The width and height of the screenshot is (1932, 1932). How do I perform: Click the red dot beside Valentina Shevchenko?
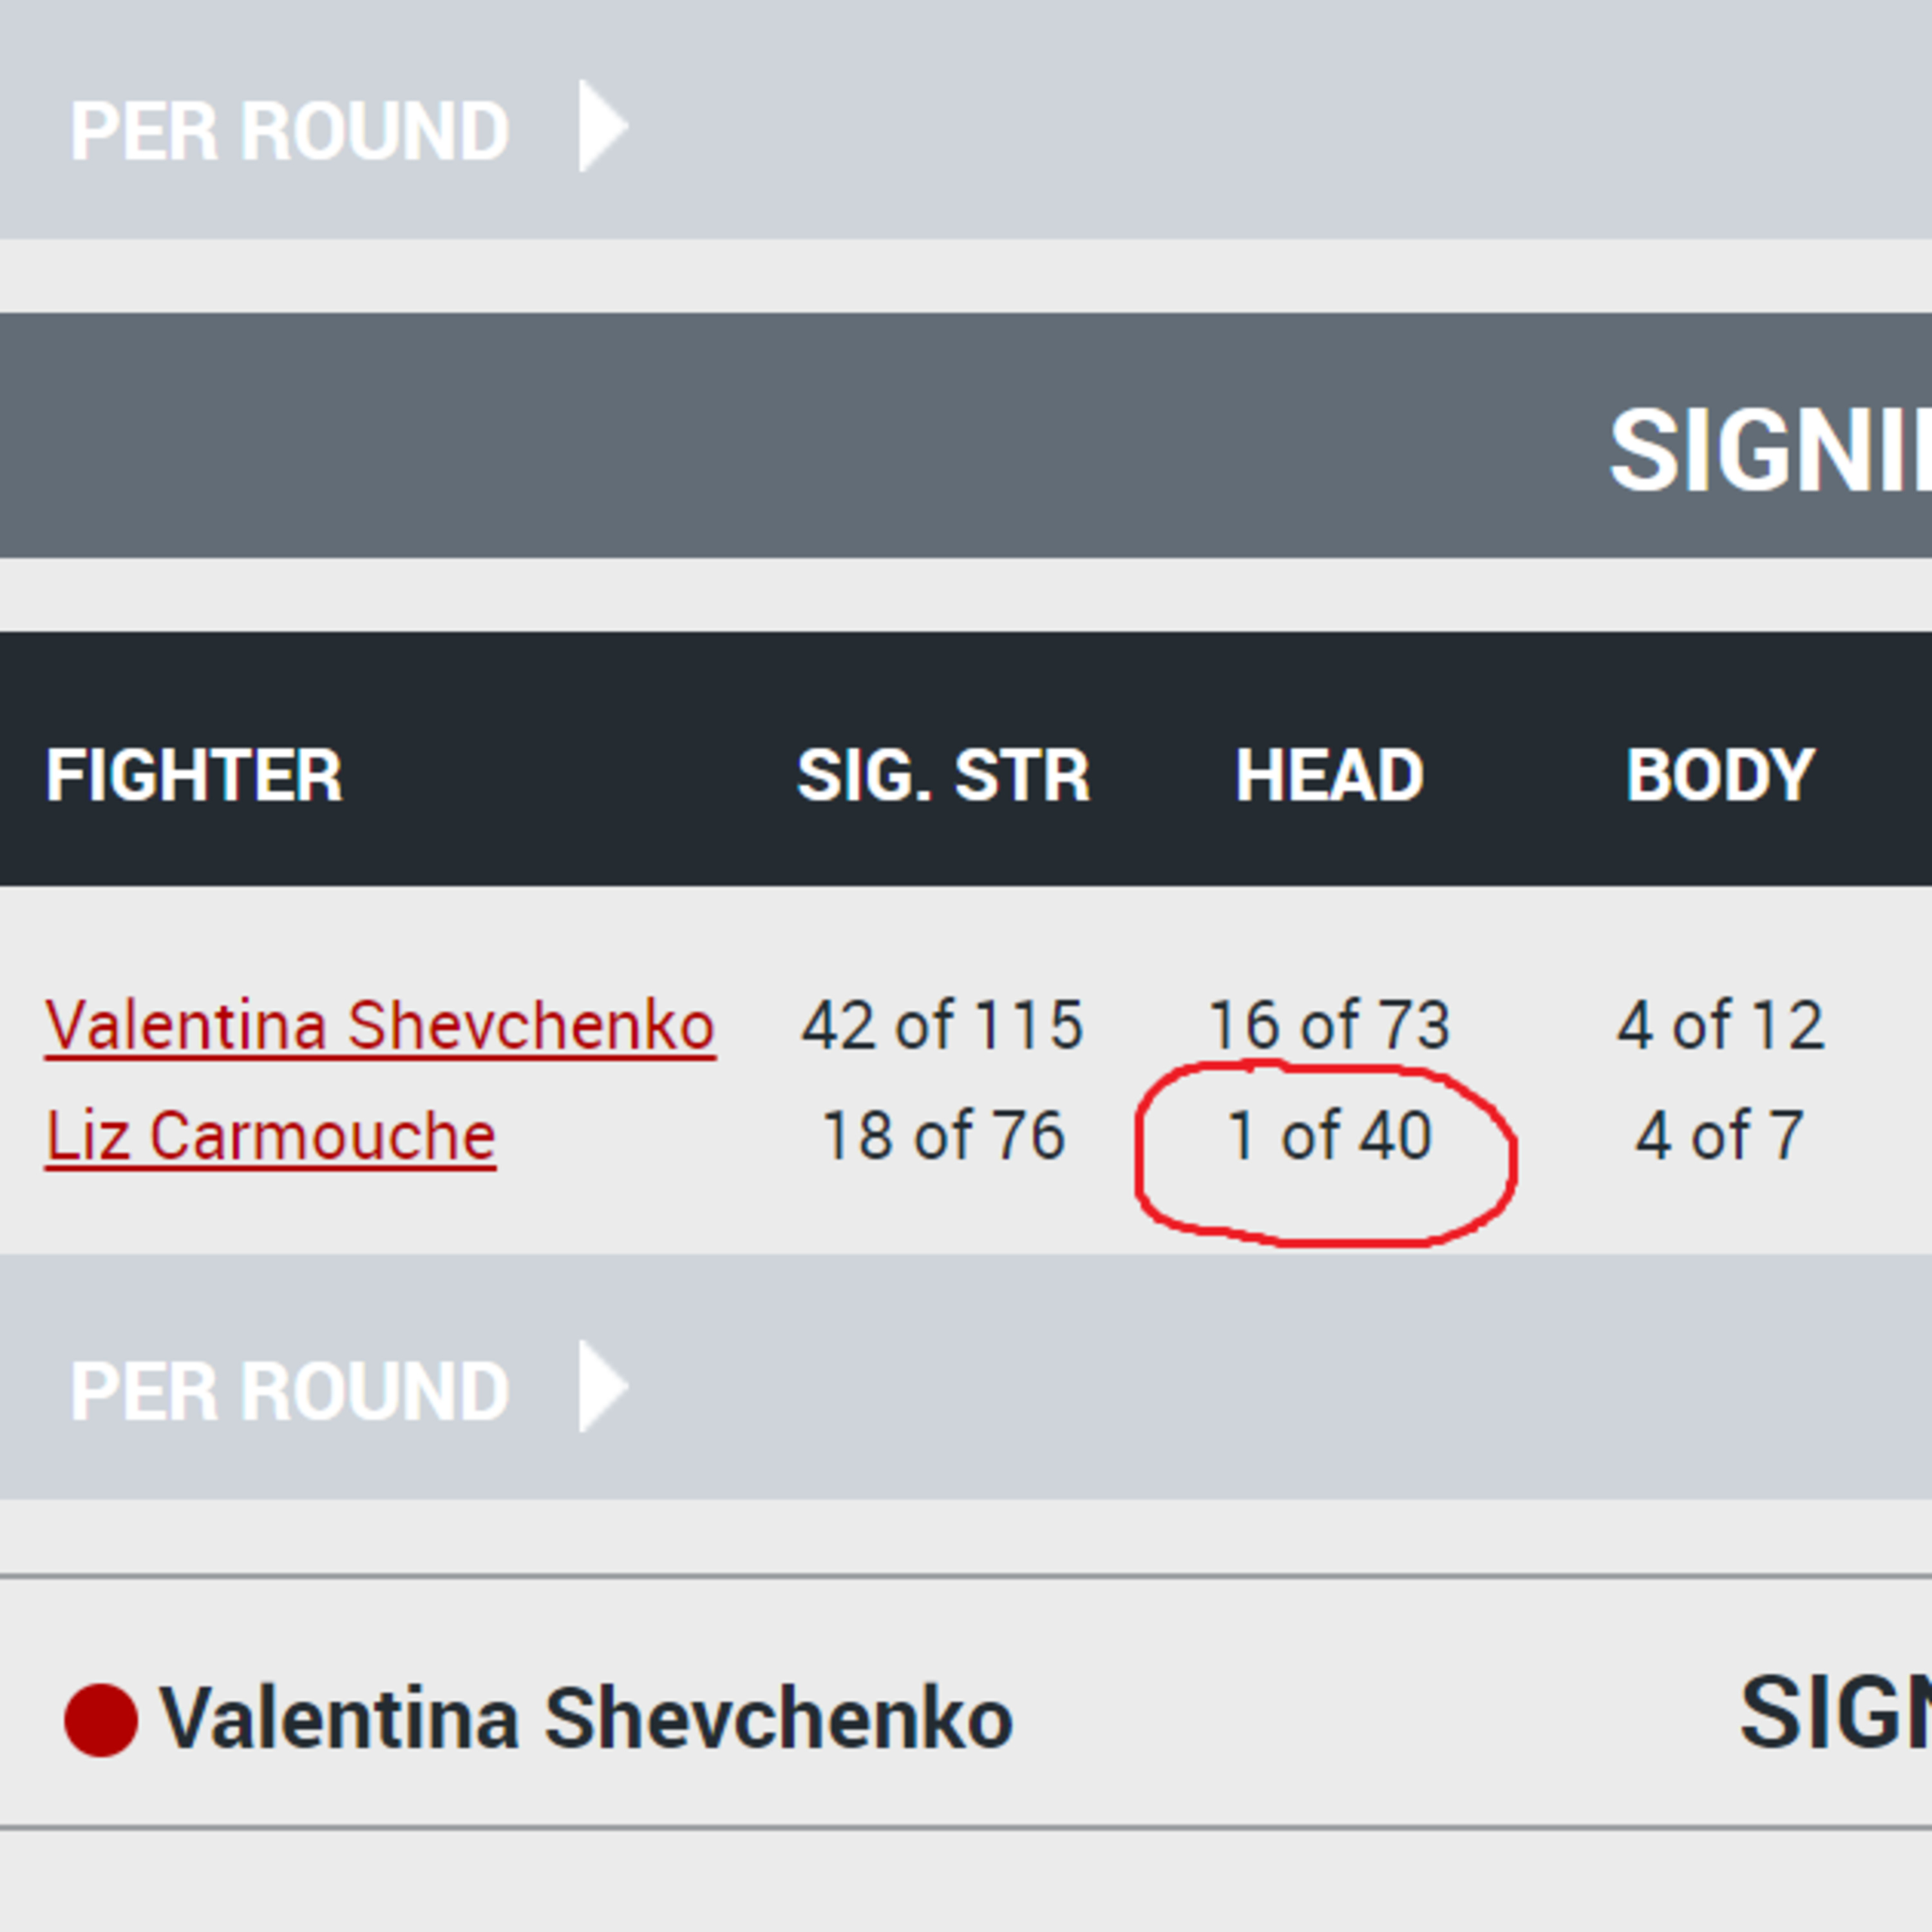coord(101,1720)
